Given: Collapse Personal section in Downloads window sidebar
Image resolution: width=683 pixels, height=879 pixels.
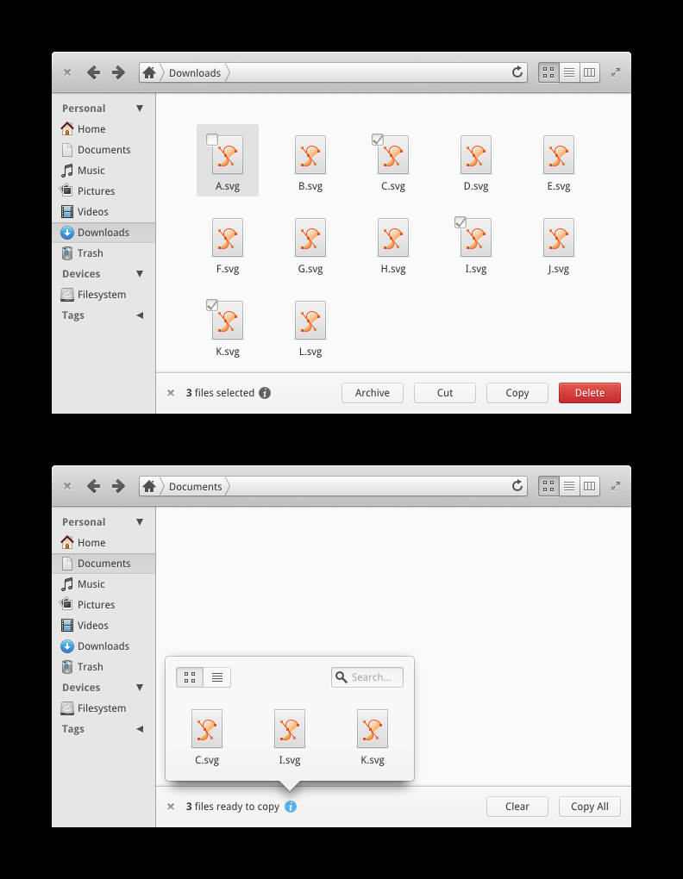Looking at the screenshot, I should 140,109.
